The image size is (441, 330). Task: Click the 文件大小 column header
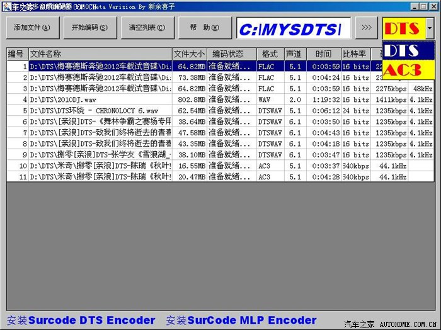(190, 54)
